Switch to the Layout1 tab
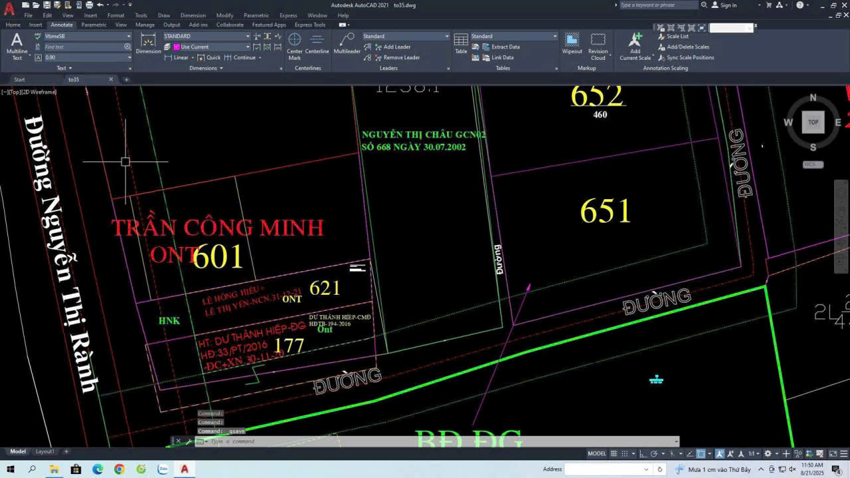Viewport: 850px width, 478px height. coord(44,451)
